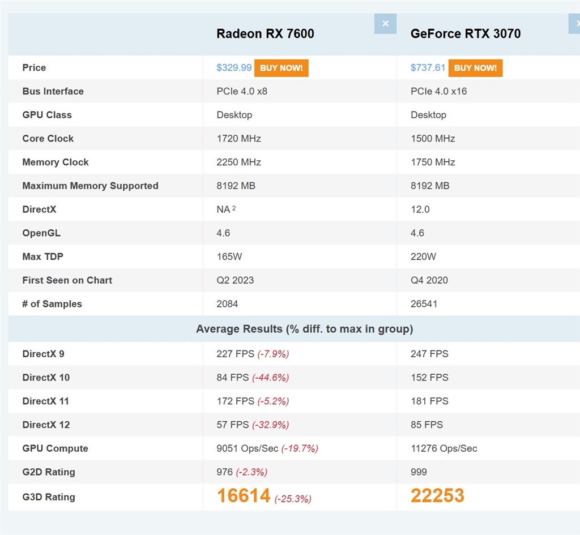Select the 247 FPS DirectX 9 result

pos(429,354)
